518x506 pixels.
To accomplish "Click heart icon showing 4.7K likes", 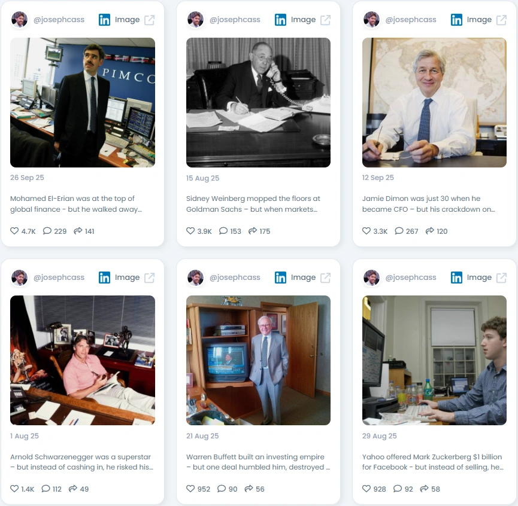I will [14, 231].
